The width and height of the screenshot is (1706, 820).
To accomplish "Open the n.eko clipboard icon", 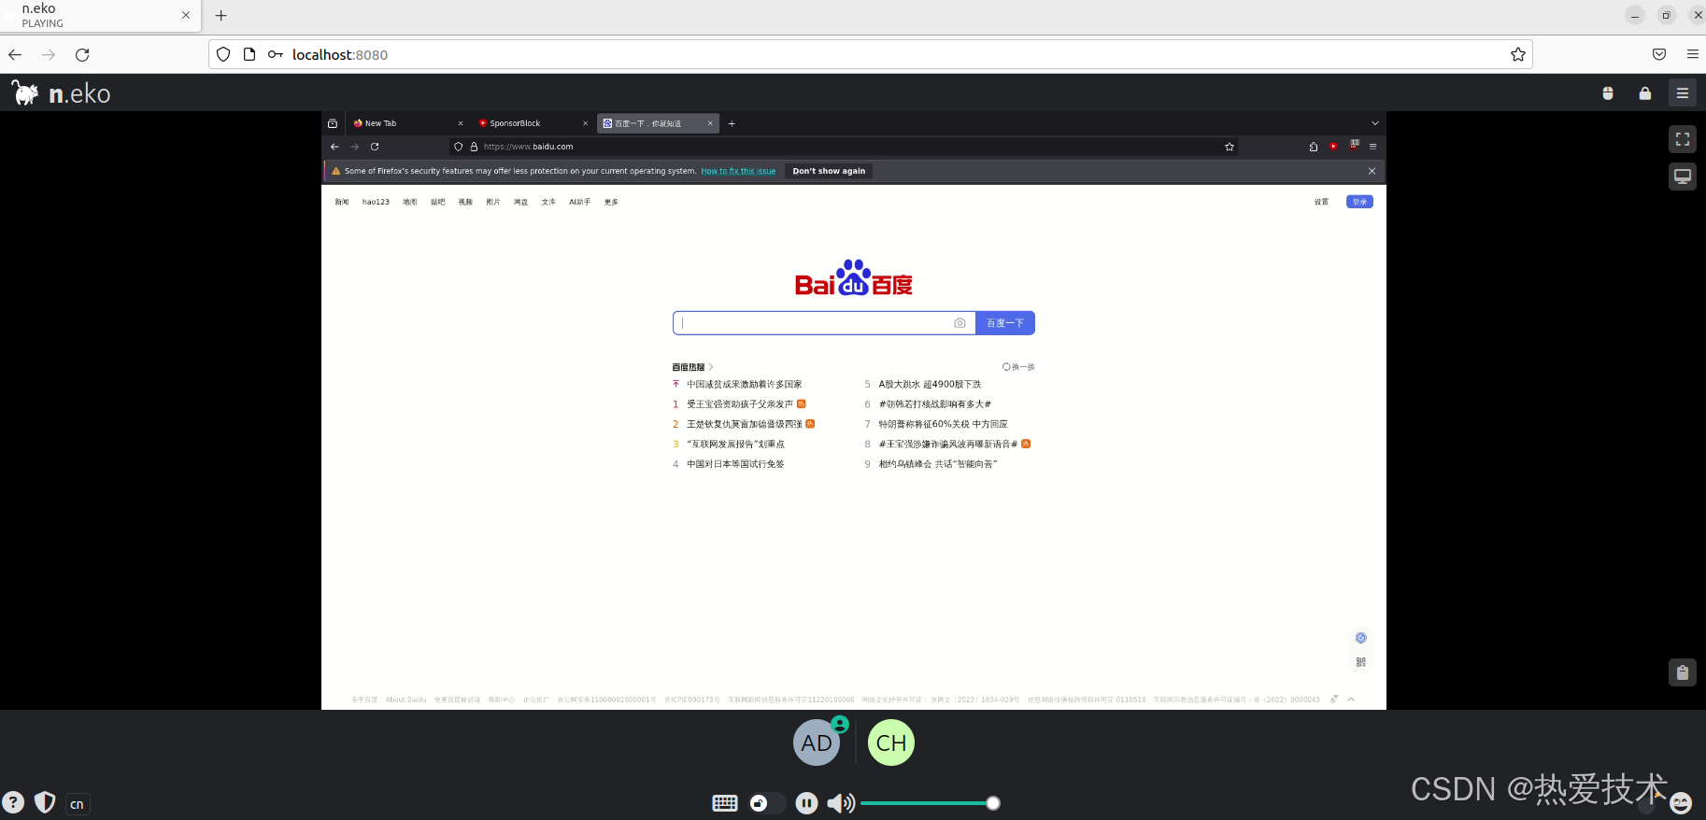I will point(1683,672).
